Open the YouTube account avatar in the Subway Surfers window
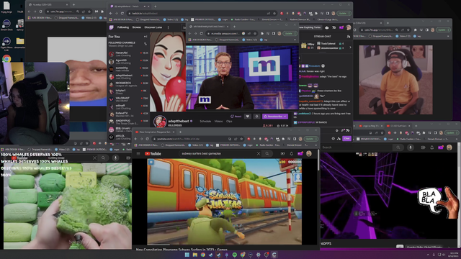Image resolution: width=461 pixels, height=259 pixels. pyautogui.click(x=309, y=153)
